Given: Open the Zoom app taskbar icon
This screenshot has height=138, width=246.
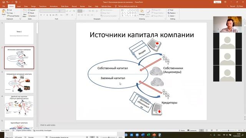Looking at the screenshot, I should click(x=137, y=135).
